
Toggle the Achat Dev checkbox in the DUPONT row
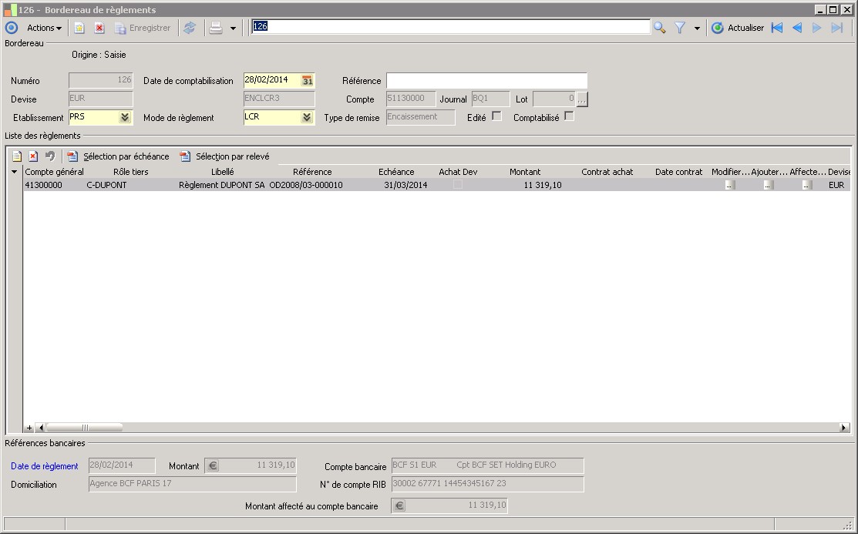(458, 185)
